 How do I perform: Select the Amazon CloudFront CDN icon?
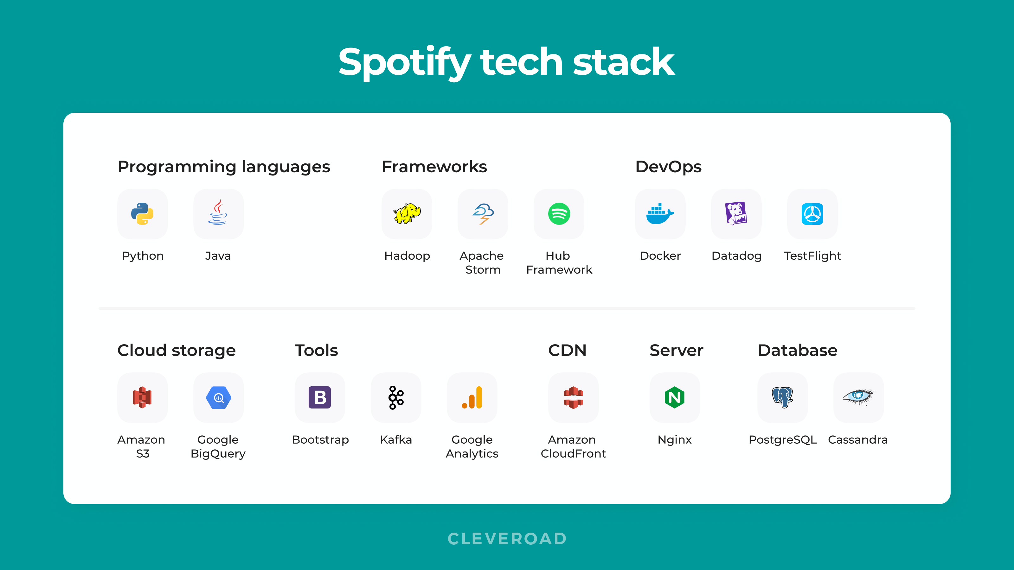click(x=573, y=397)
